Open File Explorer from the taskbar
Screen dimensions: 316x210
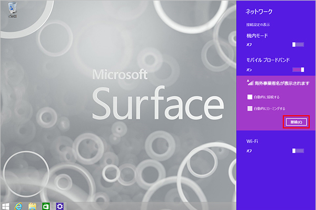[x=32, y=206]
